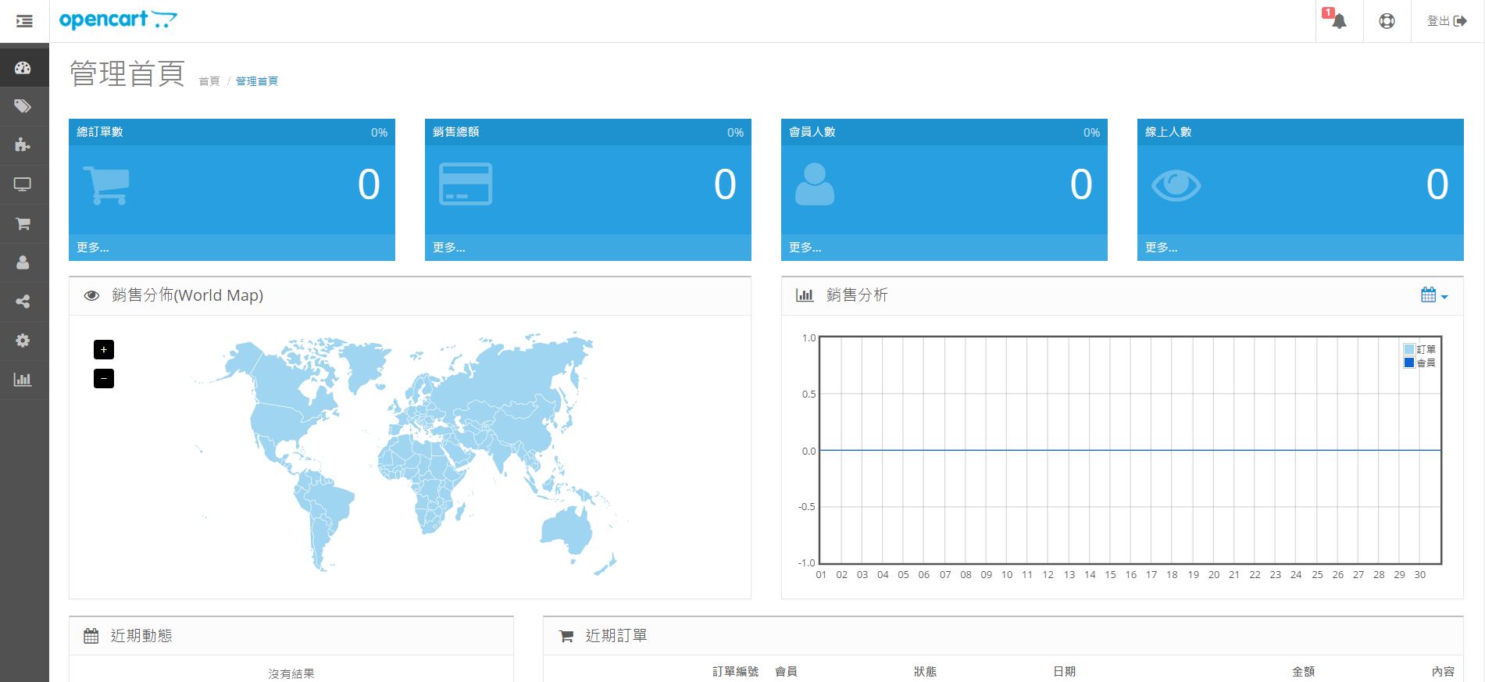Viewport: 1485px width, 682px height.
Task: Open the Design monitor icon in sidebar
Action: click(23, 184)
